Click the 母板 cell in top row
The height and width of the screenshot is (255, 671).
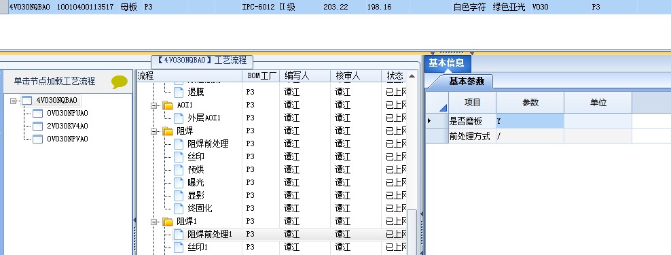pos(129,7)
